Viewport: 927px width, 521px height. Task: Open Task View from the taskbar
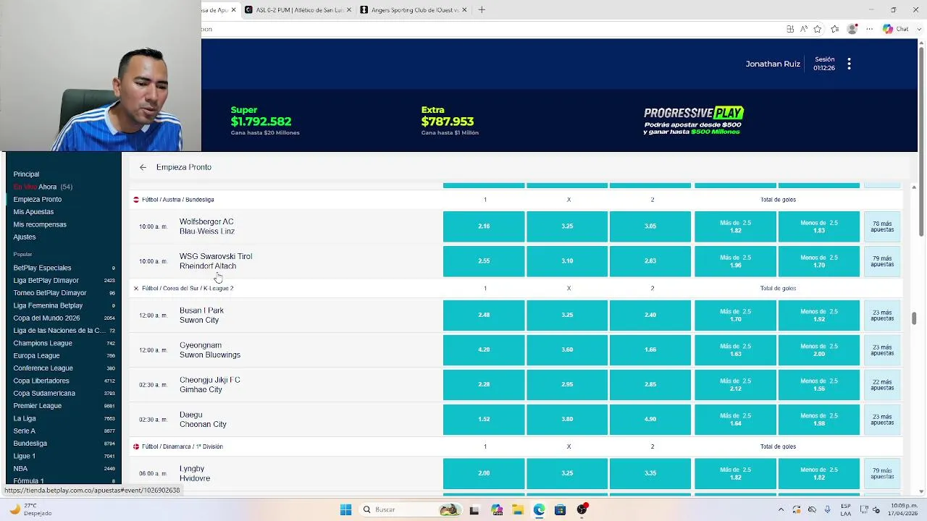point(474,509)
